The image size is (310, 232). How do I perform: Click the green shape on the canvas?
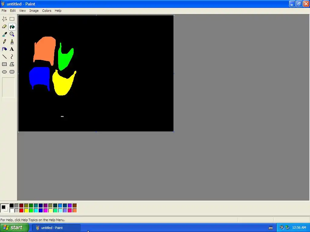pyautogui.click(x=64, y=59)
